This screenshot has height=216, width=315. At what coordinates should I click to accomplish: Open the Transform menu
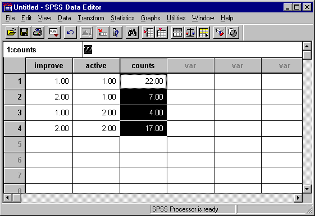(91, 18)
